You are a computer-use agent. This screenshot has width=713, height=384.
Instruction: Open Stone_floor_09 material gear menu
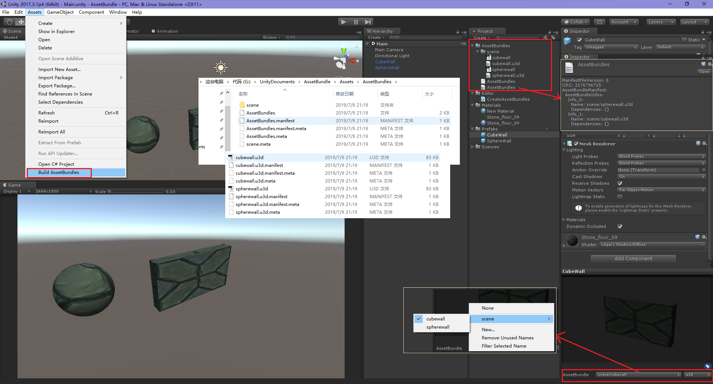tap(704, 237)
